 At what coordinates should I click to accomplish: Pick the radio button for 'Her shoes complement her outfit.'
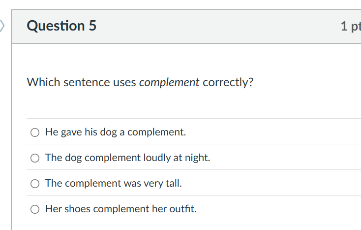[x=35, y=209]
